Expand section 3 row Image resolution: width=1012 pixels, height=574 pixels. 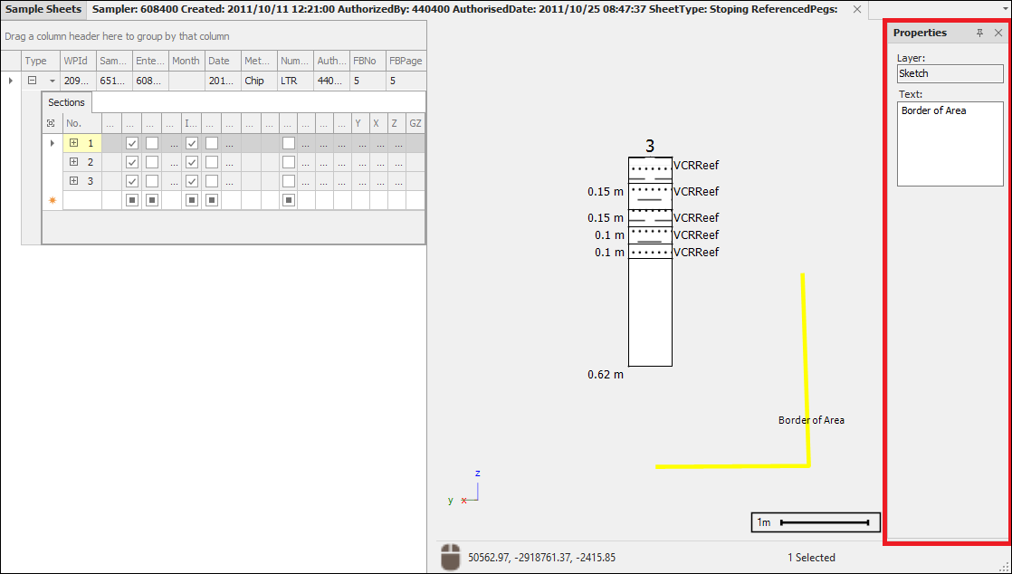[x=73, y=181]
